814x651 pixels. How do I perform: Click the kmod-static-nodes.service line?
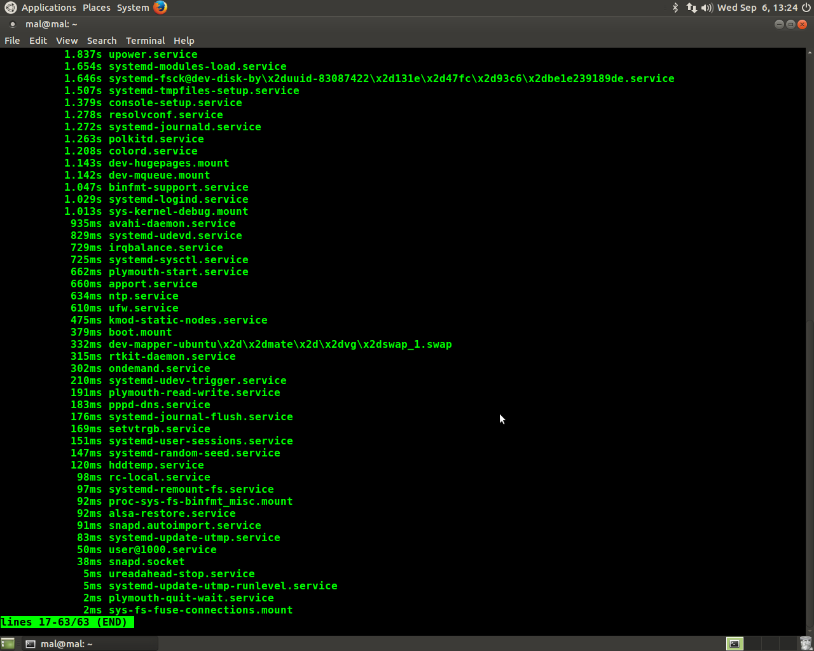pyautogui.click(x=169, y=320)
